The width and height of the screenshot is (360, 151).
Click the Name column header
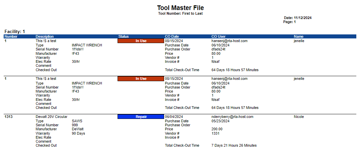click(x=299, y=36)
